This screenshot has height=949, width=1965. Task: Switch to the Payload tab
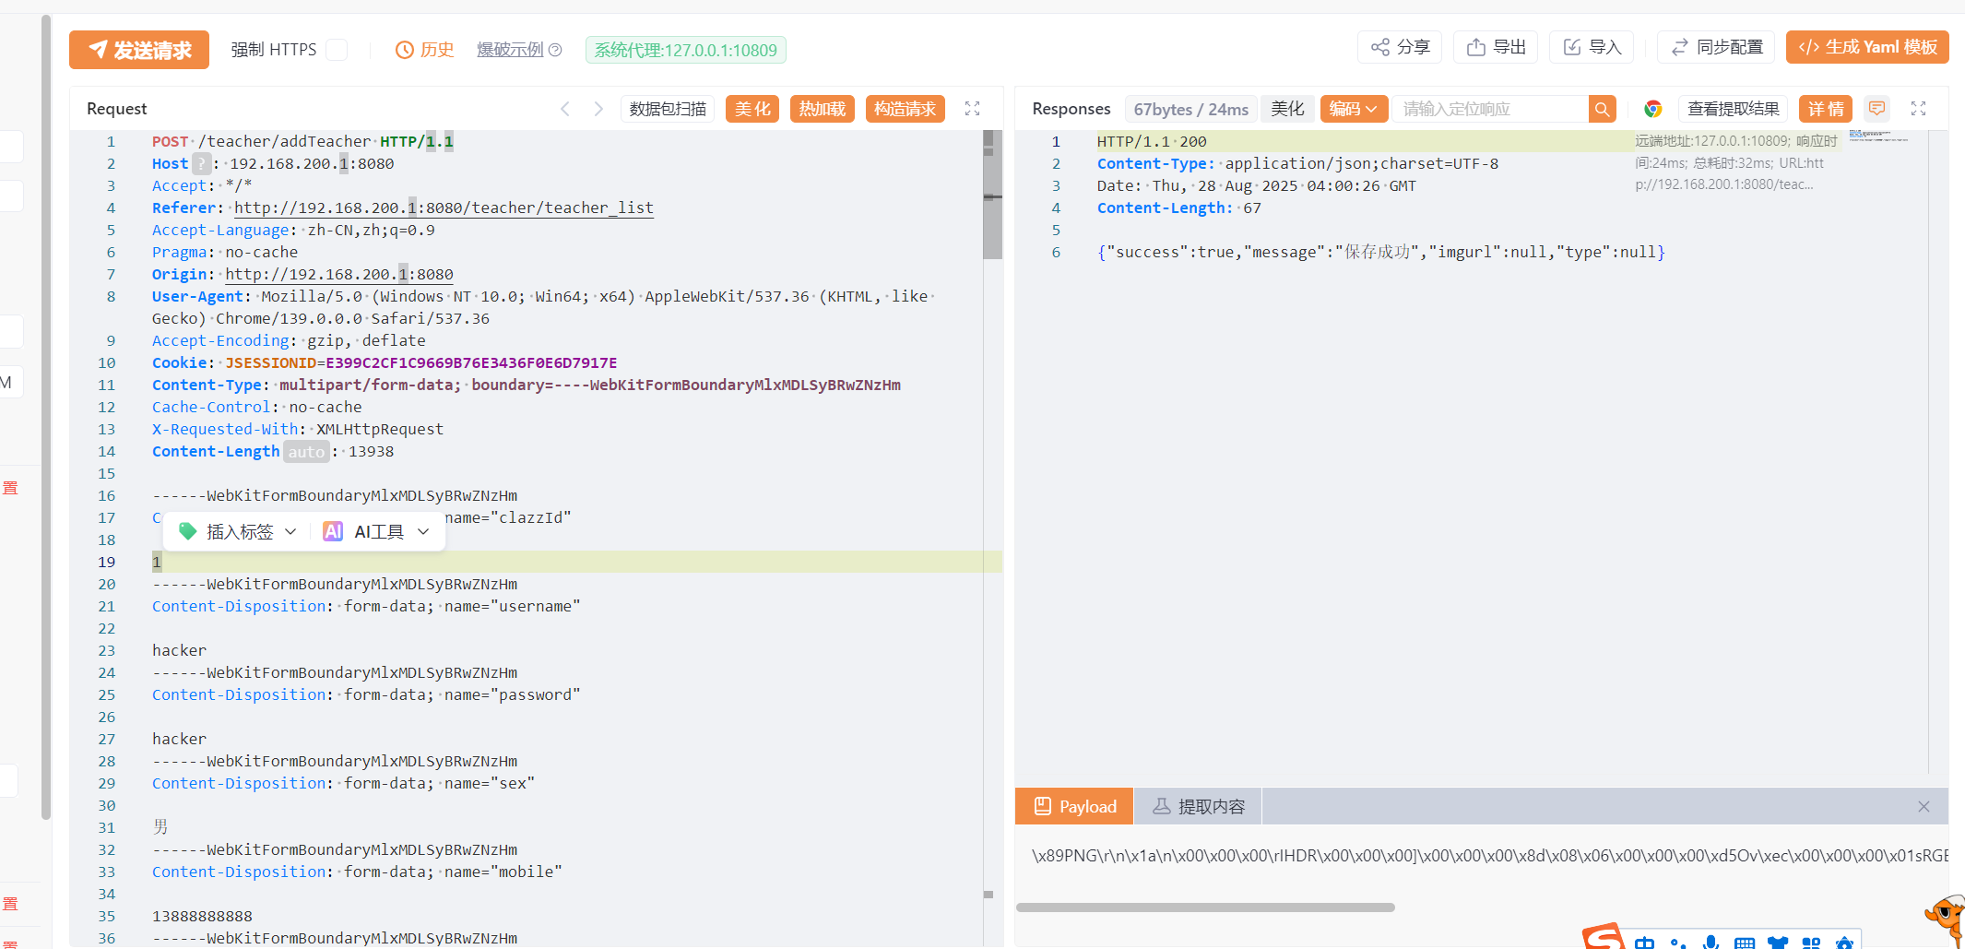(1075, 807)
